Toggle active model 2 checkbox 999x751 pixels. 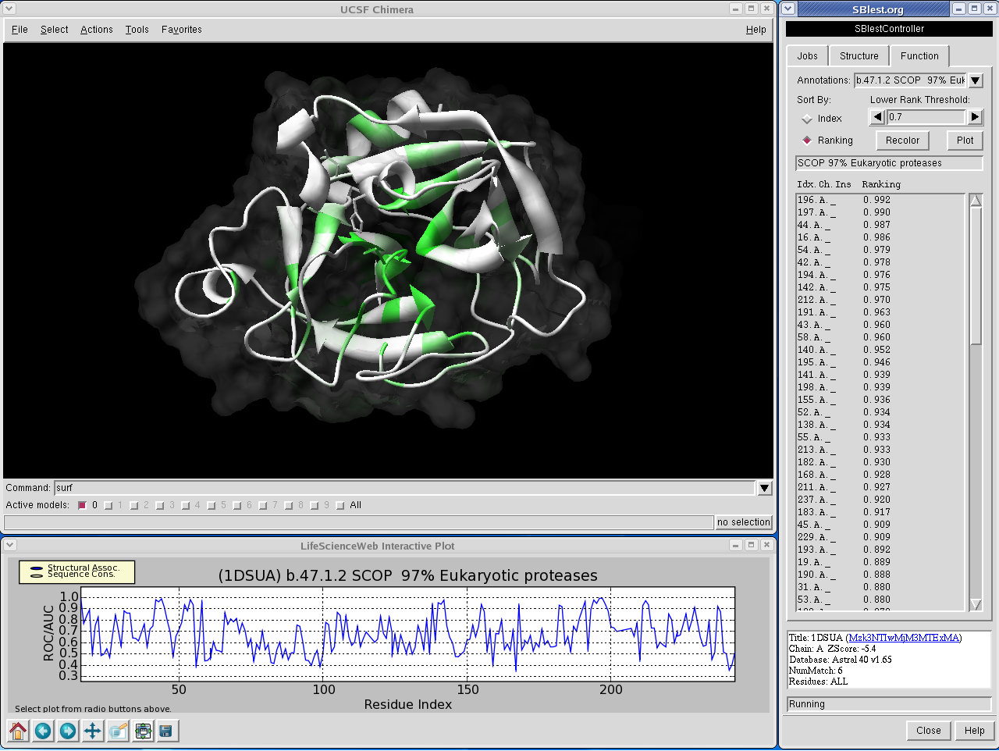pyautogui.click(x=134, y=505)
